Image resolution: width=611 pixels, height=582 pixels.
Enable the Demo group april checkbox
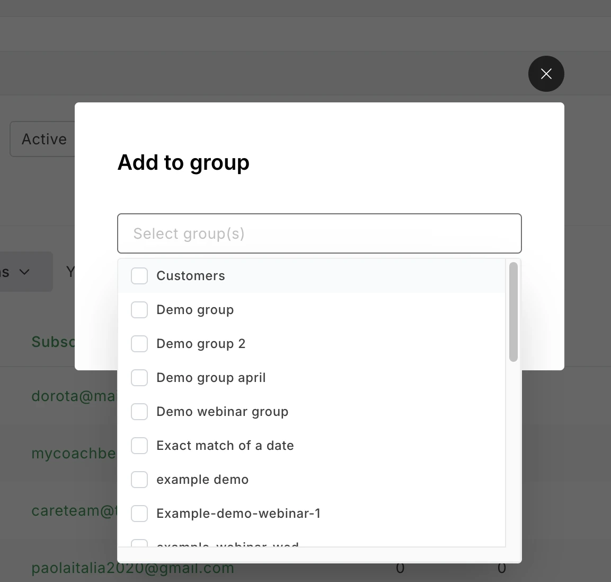click(139, 378)
